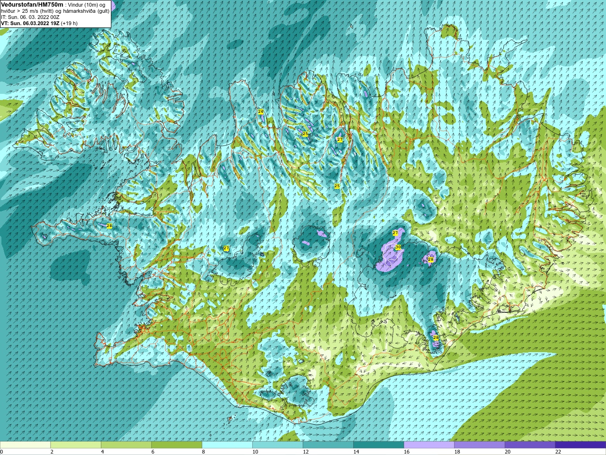Click legend tick label 20
This screenshot has width=606, height=455.
[508, 452]
